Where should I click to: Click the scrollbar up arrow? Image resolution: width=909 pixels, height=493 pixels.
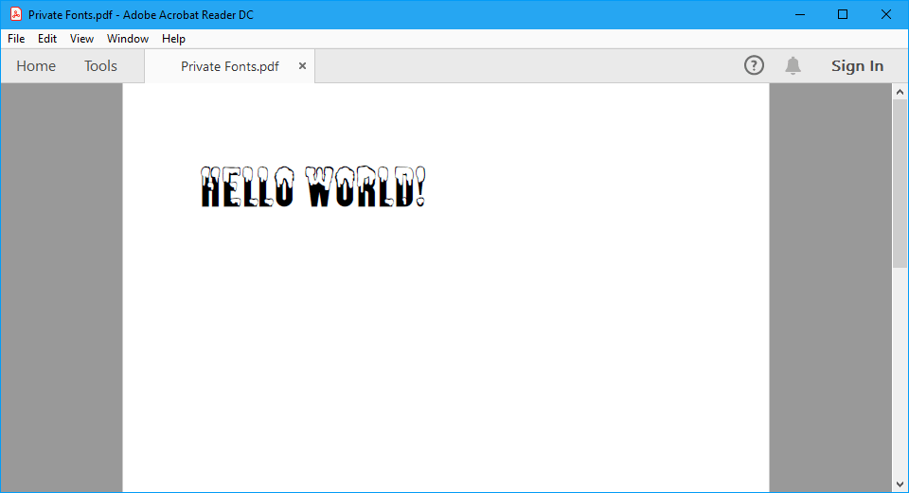900,92
